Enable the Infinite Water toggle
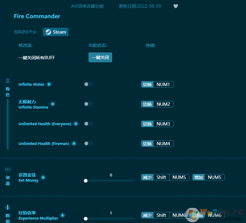 [88, 84]
